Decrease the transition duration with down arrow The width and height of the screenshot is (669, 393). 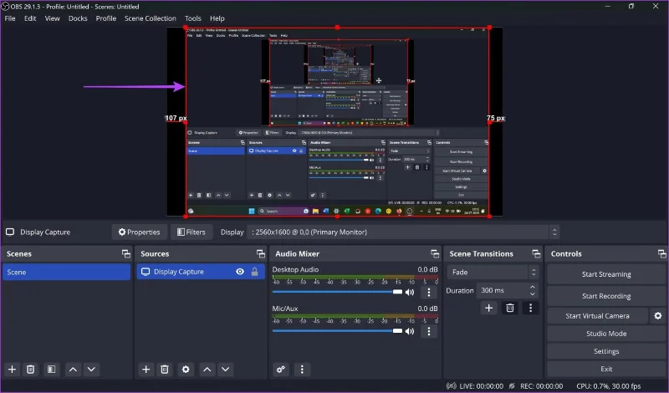coord(532,293)
